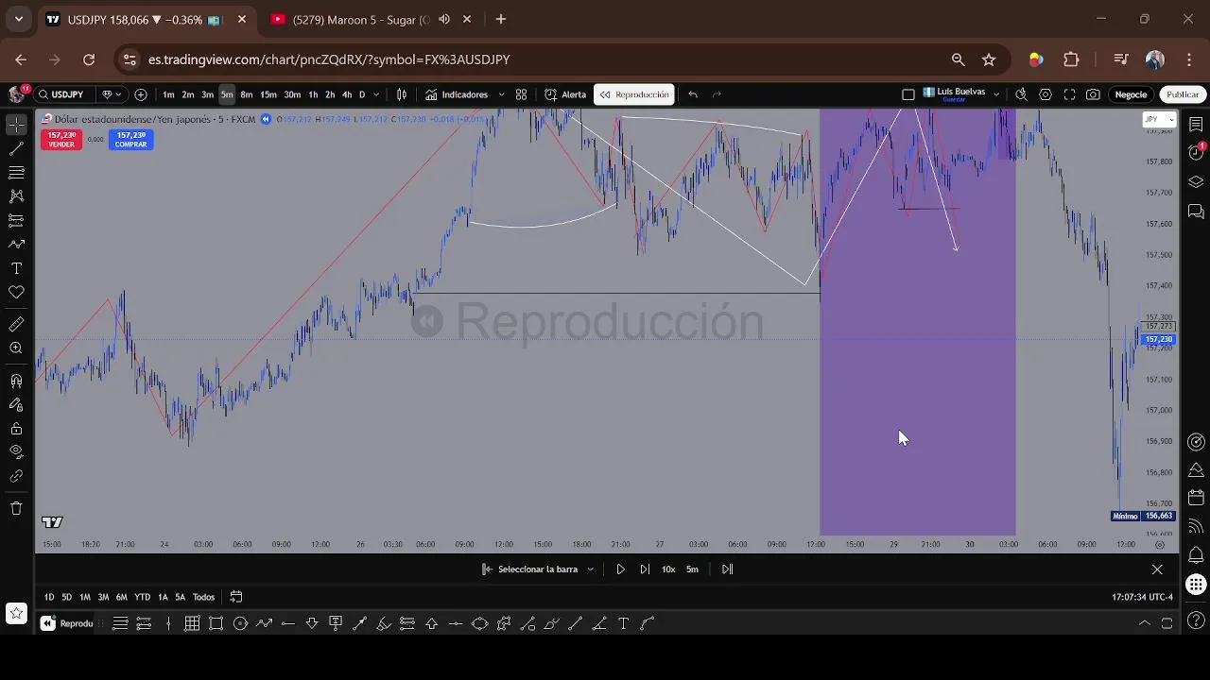Redo the chart action
The height and width of the screenshot is (680, 1210).
pyautogui.click(x=717, y=94)
